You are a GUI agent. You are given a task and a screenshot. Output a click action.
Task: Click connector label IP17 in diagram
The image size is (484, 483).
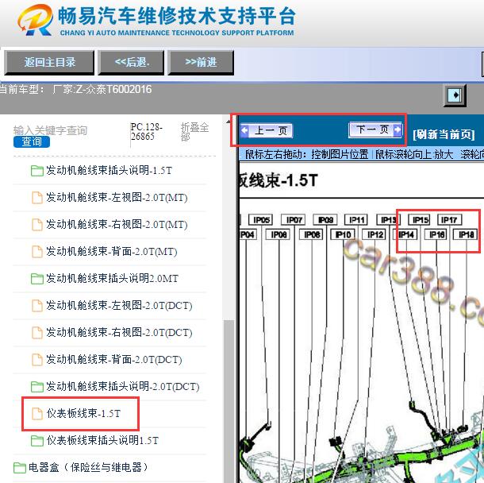449,220
